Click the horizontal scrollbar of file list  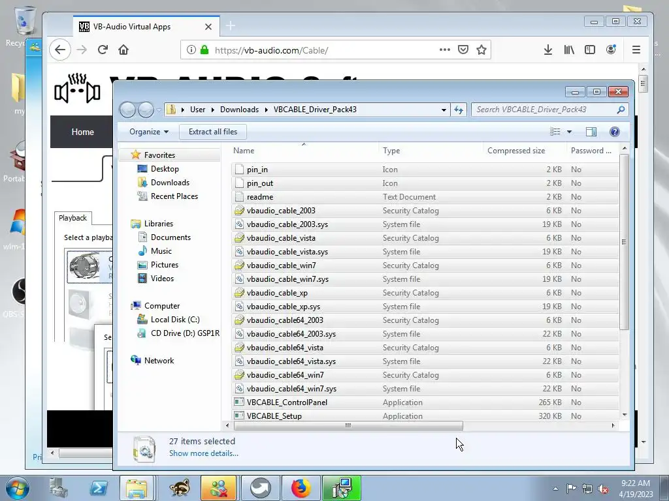348,425
